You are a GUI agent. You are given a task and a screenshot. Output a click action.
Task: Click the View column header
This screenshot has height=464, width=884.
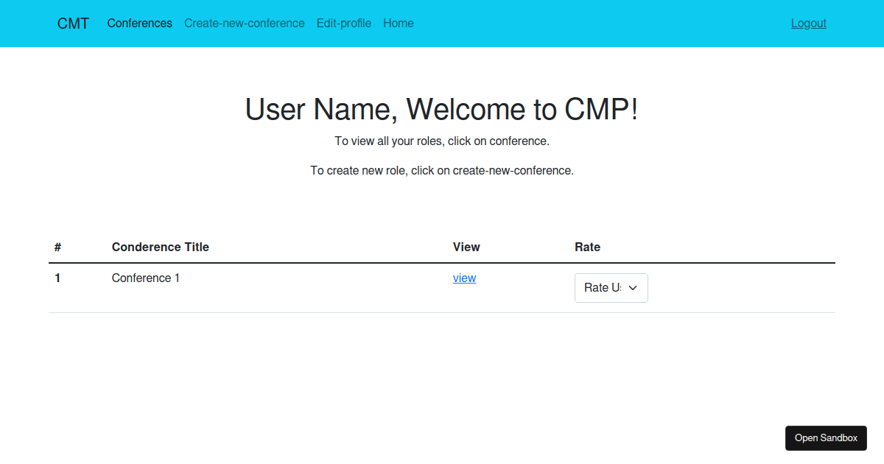(x=466, y=247)
